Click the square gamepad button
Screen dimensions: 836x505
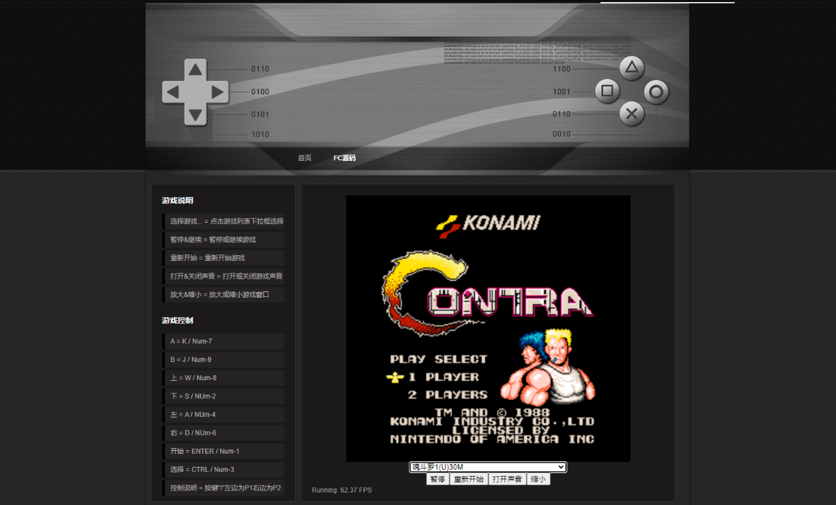click(607, 91)
